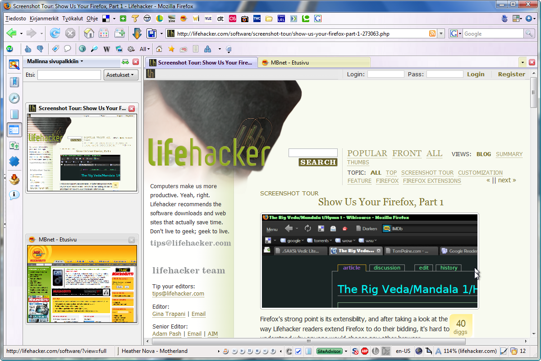
Task: Open the save icon dropdown arrow
Action: click(161, 33)
